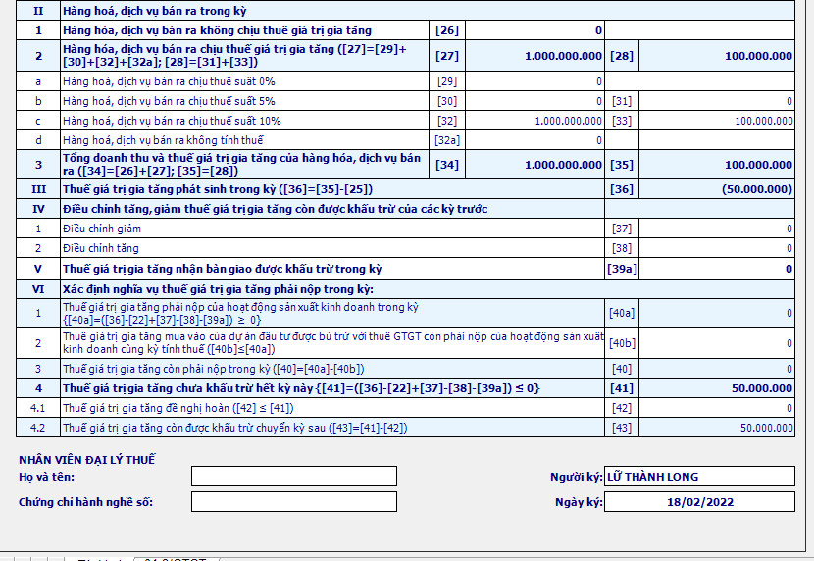Click the row label 'Hàng hoá, dịch vụ bán ra chịu thuế suất 10%'
The width and height of the screenshot is (814, 561).
(172, 121)
